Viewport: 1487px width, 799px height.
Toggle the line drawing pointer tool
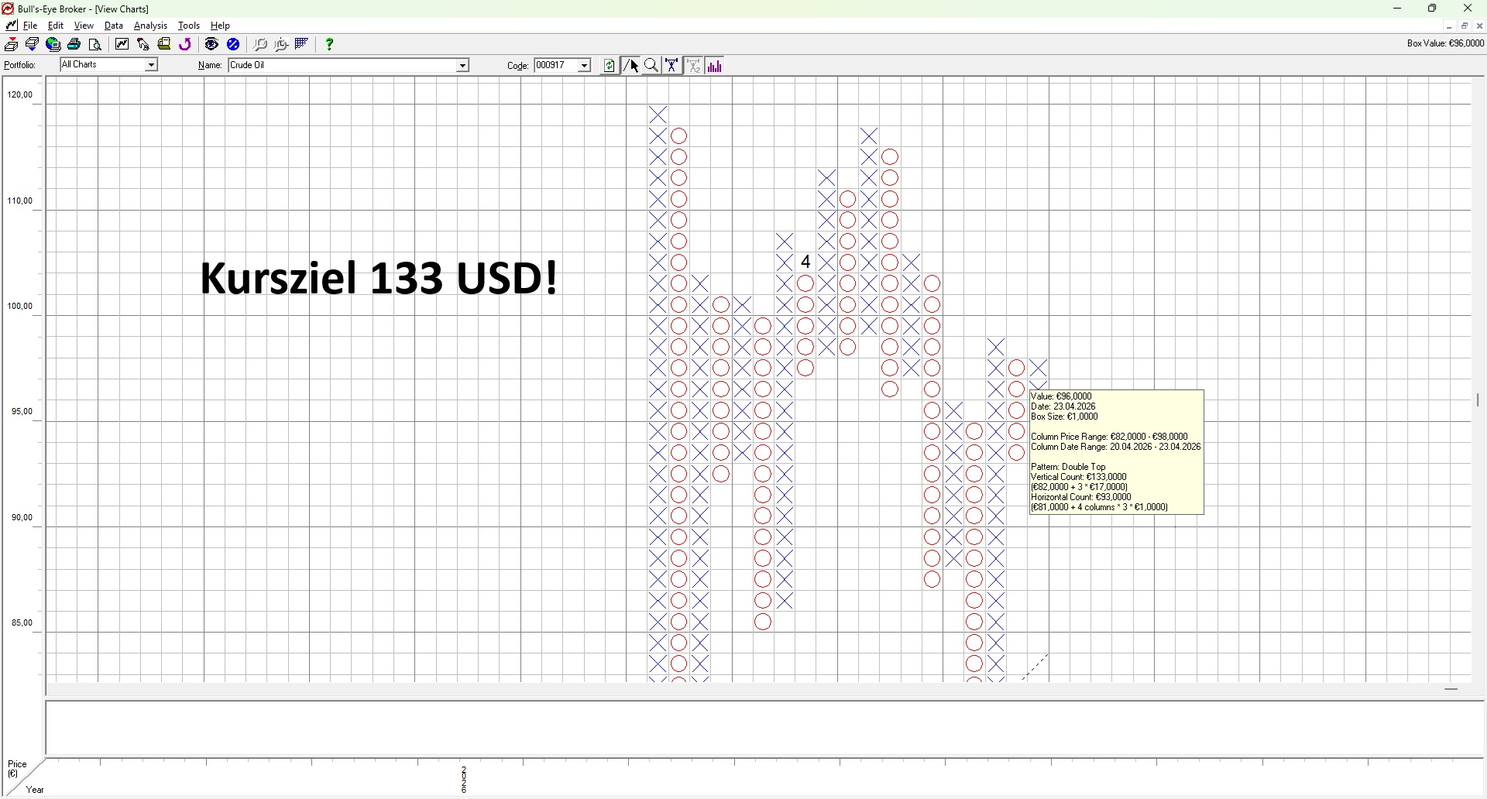(631, 66)
